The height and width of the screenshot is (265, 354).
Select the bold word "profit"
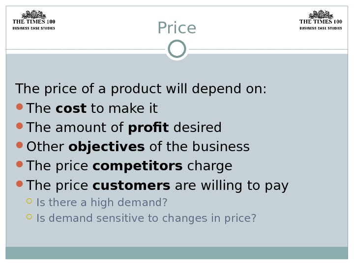click(x=148, y=128)
